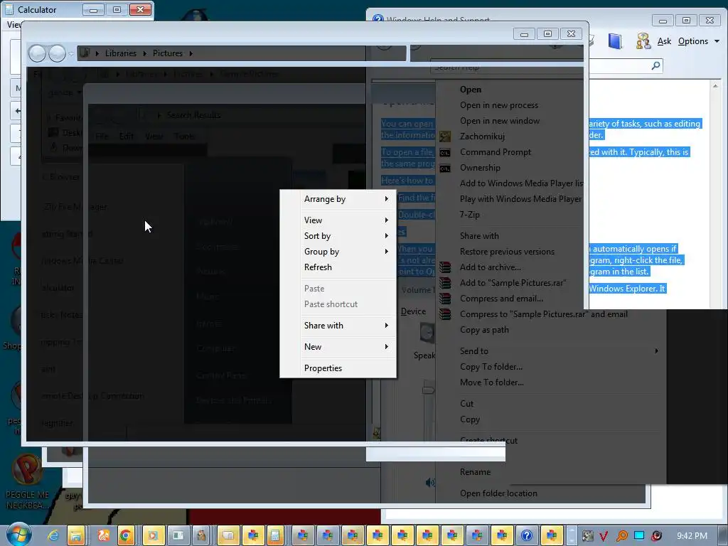
Task: Click the magnifier search icon in Help window
Action: (655, 66)
